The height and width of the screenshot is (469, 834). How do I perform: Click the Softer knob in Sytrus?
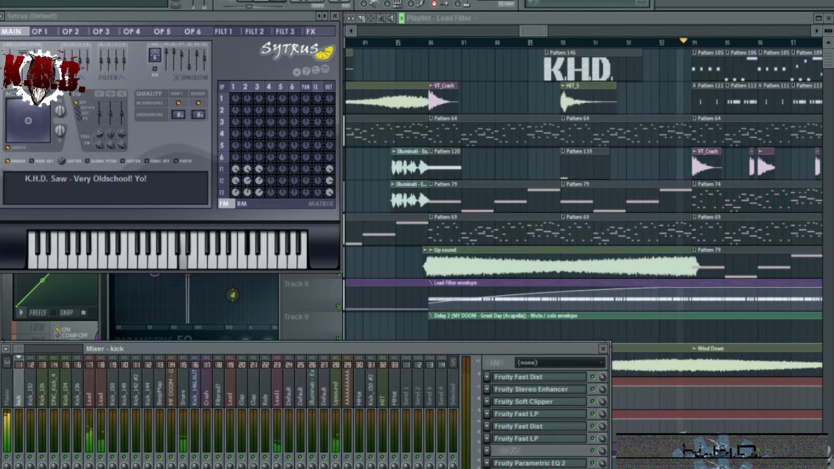[x=61, y=161]
